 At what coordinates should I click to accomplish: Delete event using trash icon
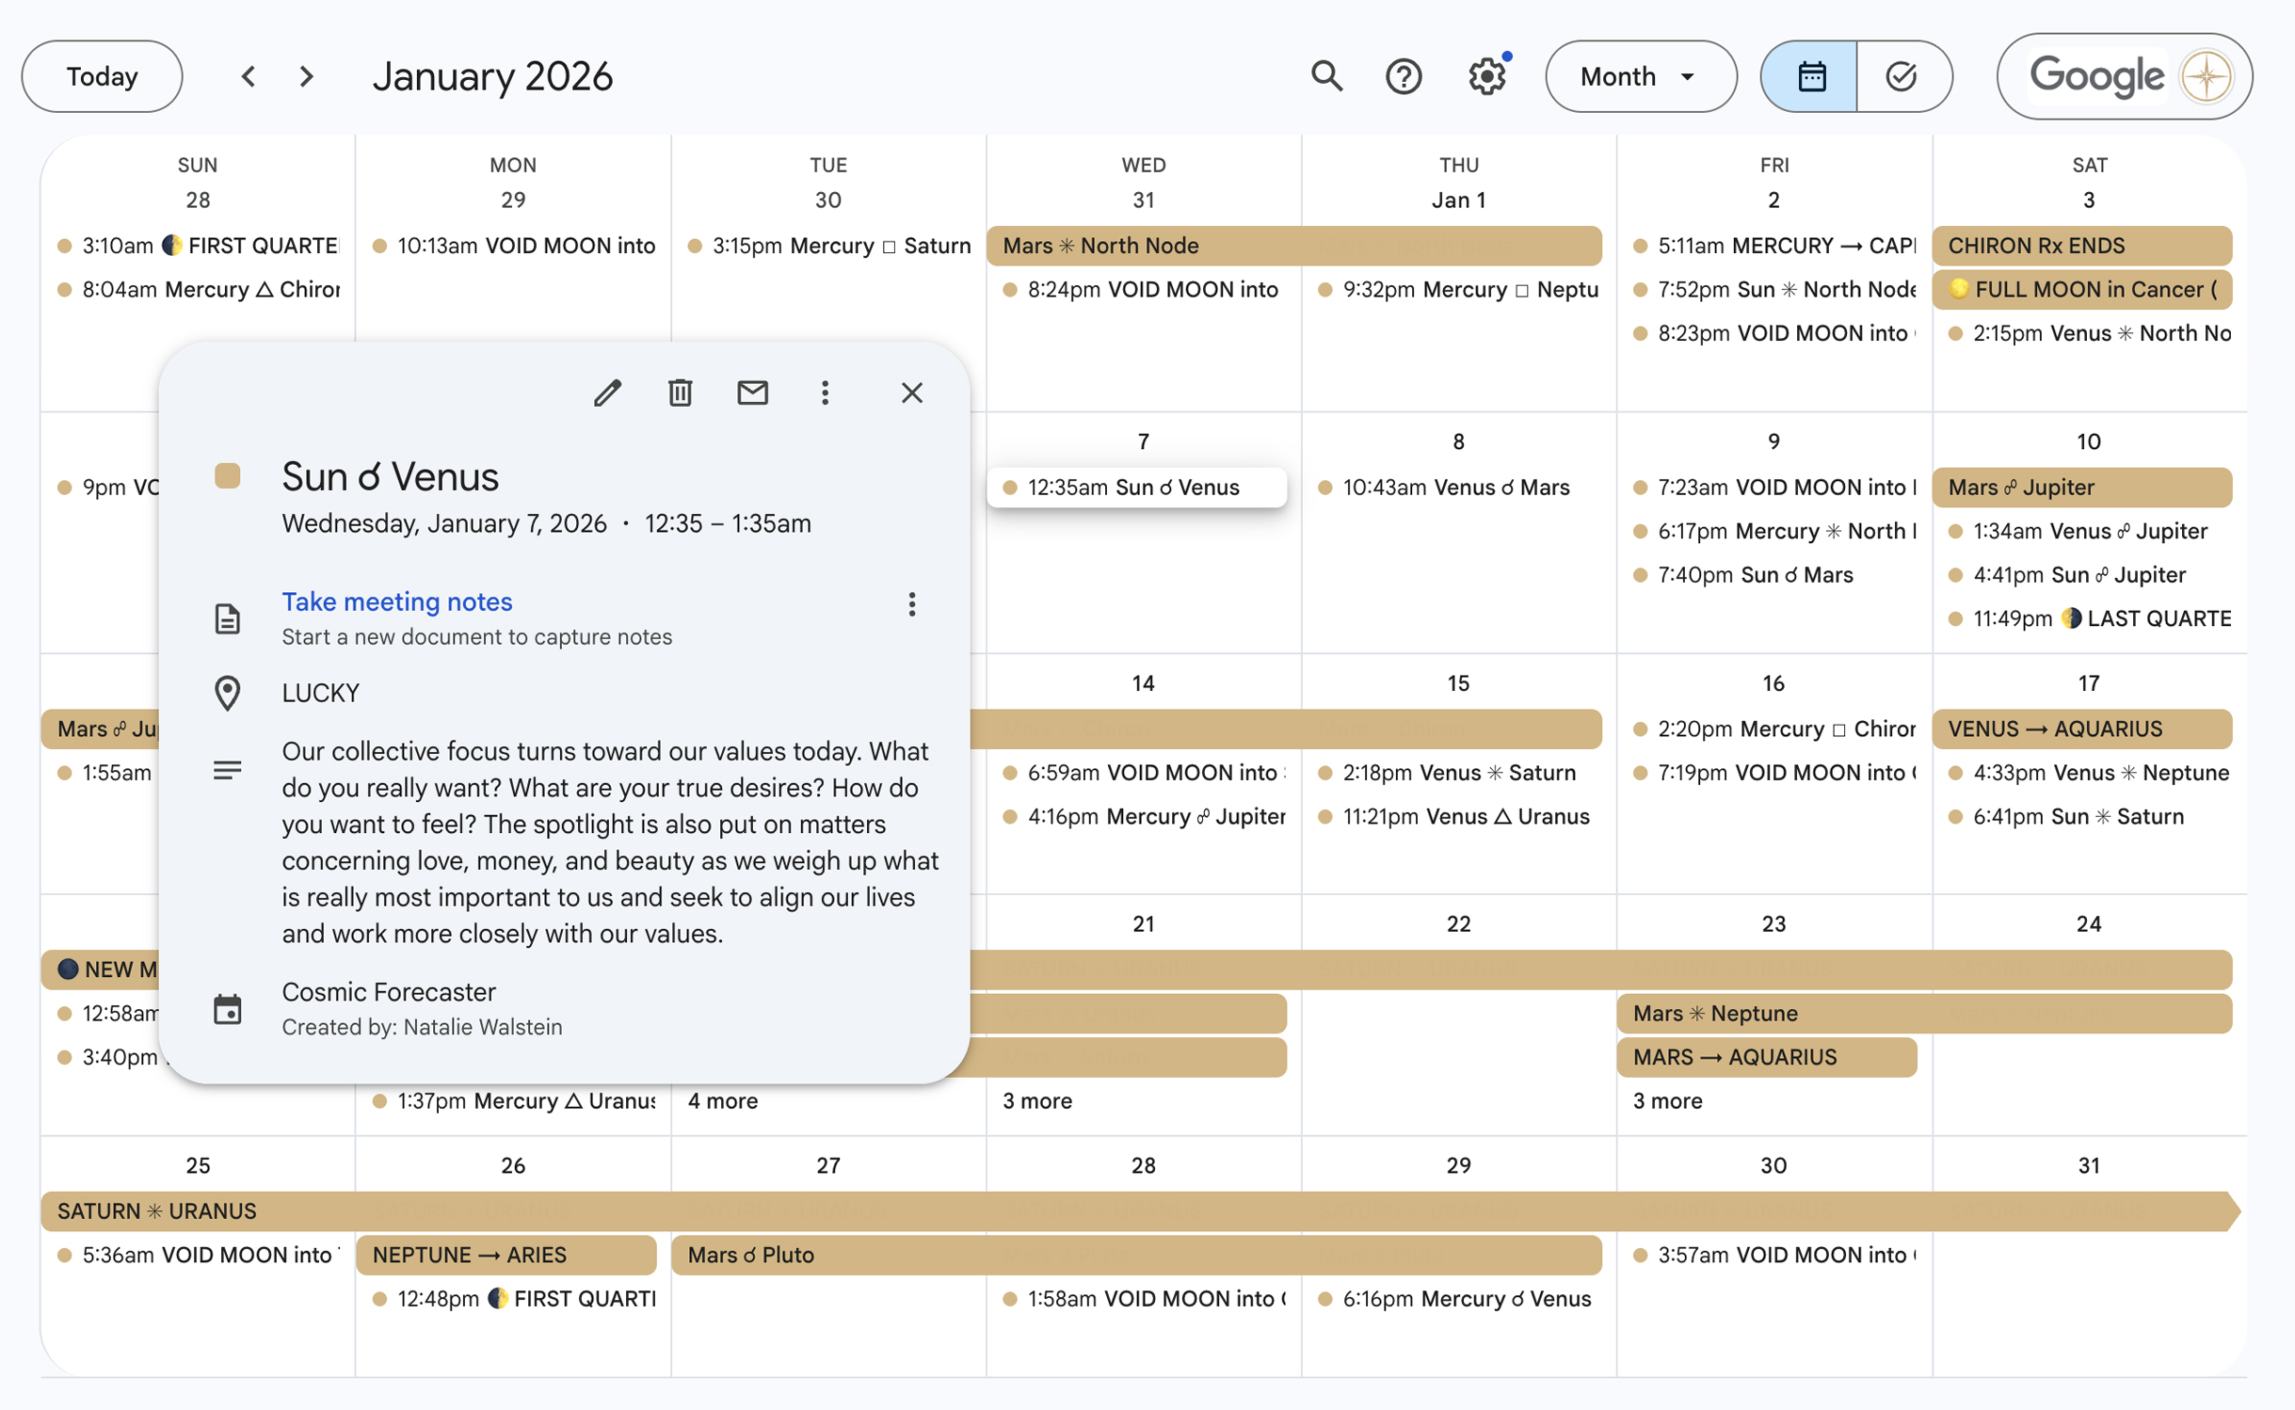pyautogui.click(x=680, y=393)
